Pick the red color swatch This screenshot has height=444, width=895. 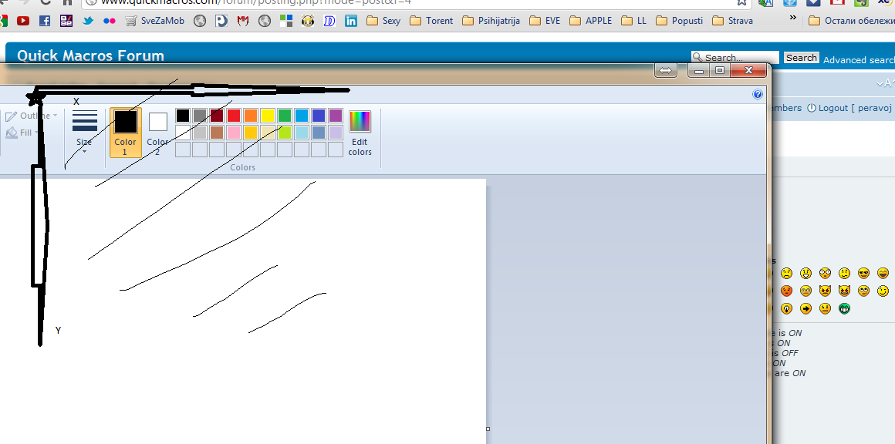click(234, 116)
